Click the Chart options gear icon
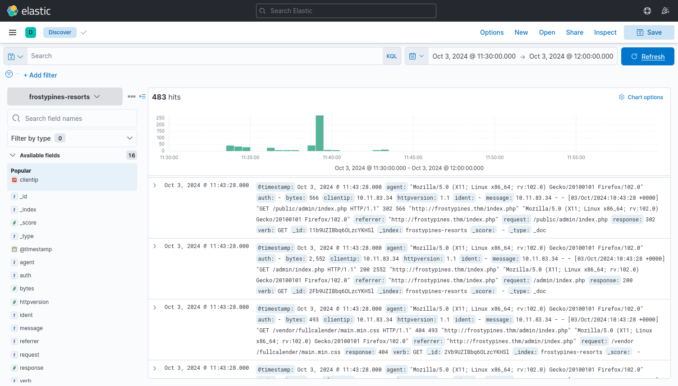Viewport: 678px width, 386px height. point(622,97)
